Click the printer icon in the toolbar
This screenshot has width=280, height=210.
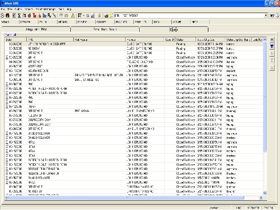[106, 15]
